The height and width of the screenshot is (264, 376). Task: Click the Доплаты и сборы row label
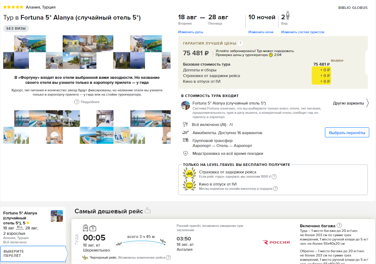click(200, 70)
